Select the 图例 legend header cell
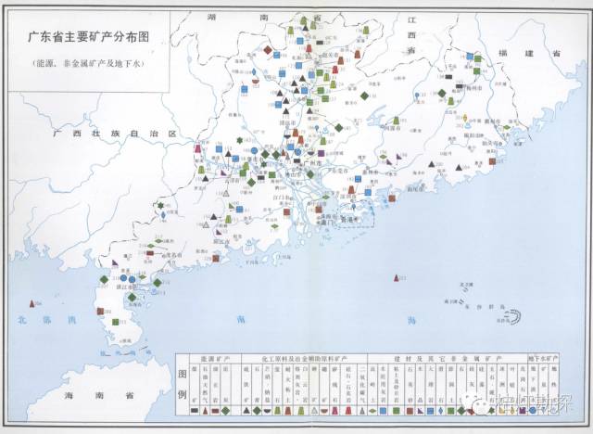The image size is (593, 434). point(183,385)
